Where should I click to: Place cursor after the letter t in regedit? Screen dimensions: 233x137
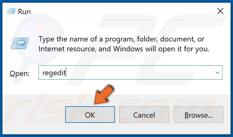tap(66, 72)
